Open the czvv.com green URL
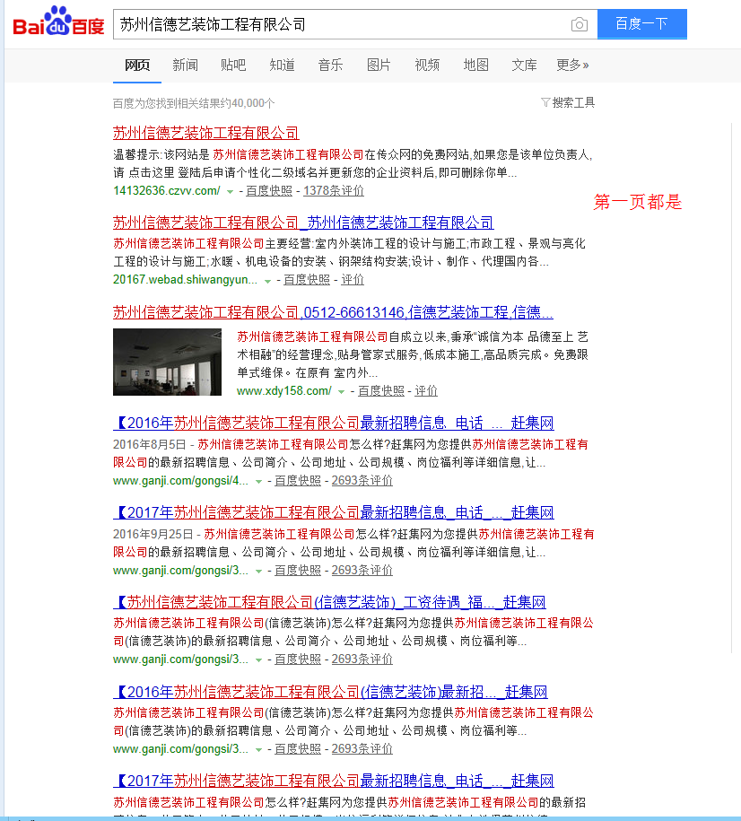 pyautogui.click(x=167, y=190)
